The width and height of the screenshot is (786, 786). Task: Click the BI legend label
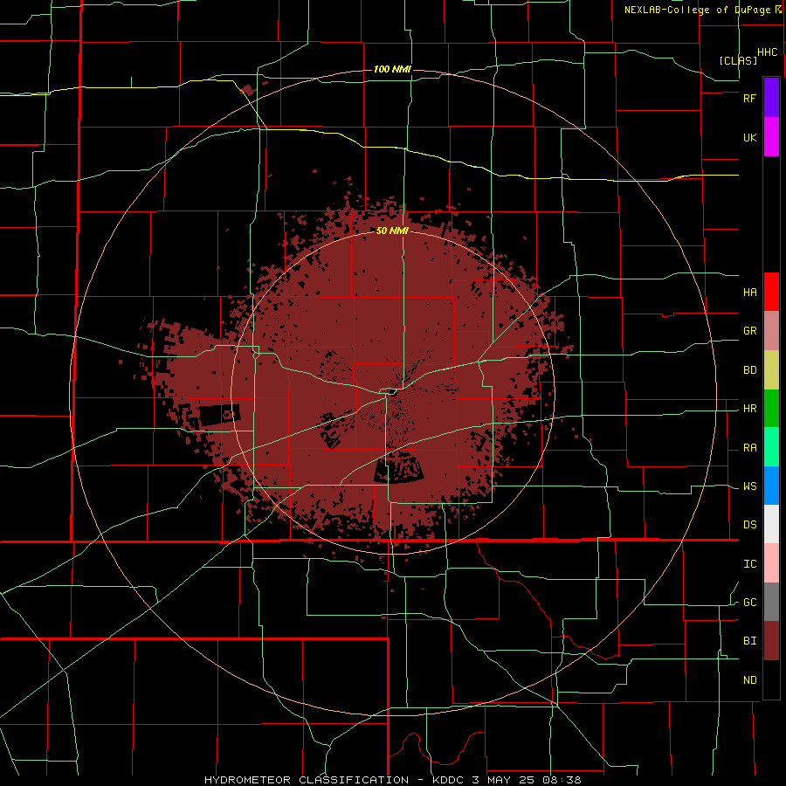coord(749,641)
